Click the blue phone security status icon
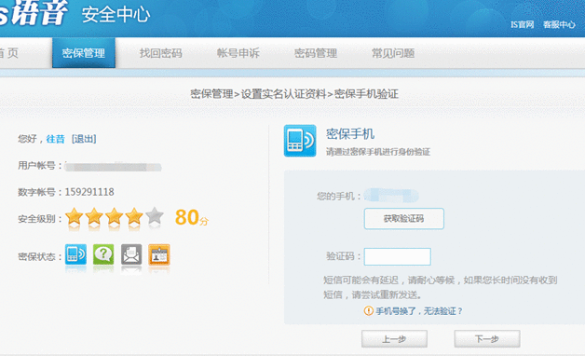 tap(75, 254)
